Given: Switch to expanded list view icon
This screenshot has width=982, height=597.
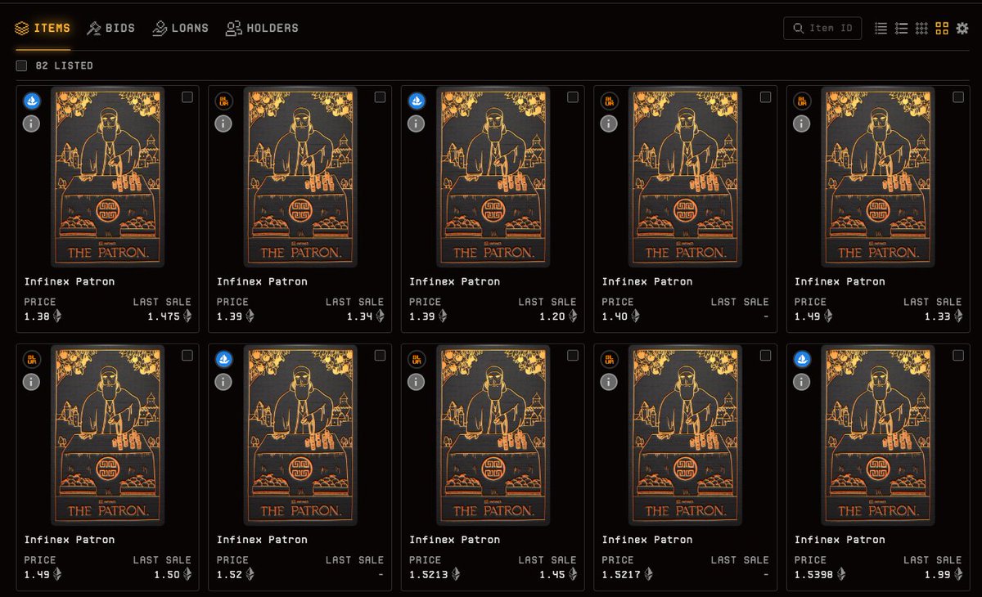Looking at the screenshot, I should point(901,29).
